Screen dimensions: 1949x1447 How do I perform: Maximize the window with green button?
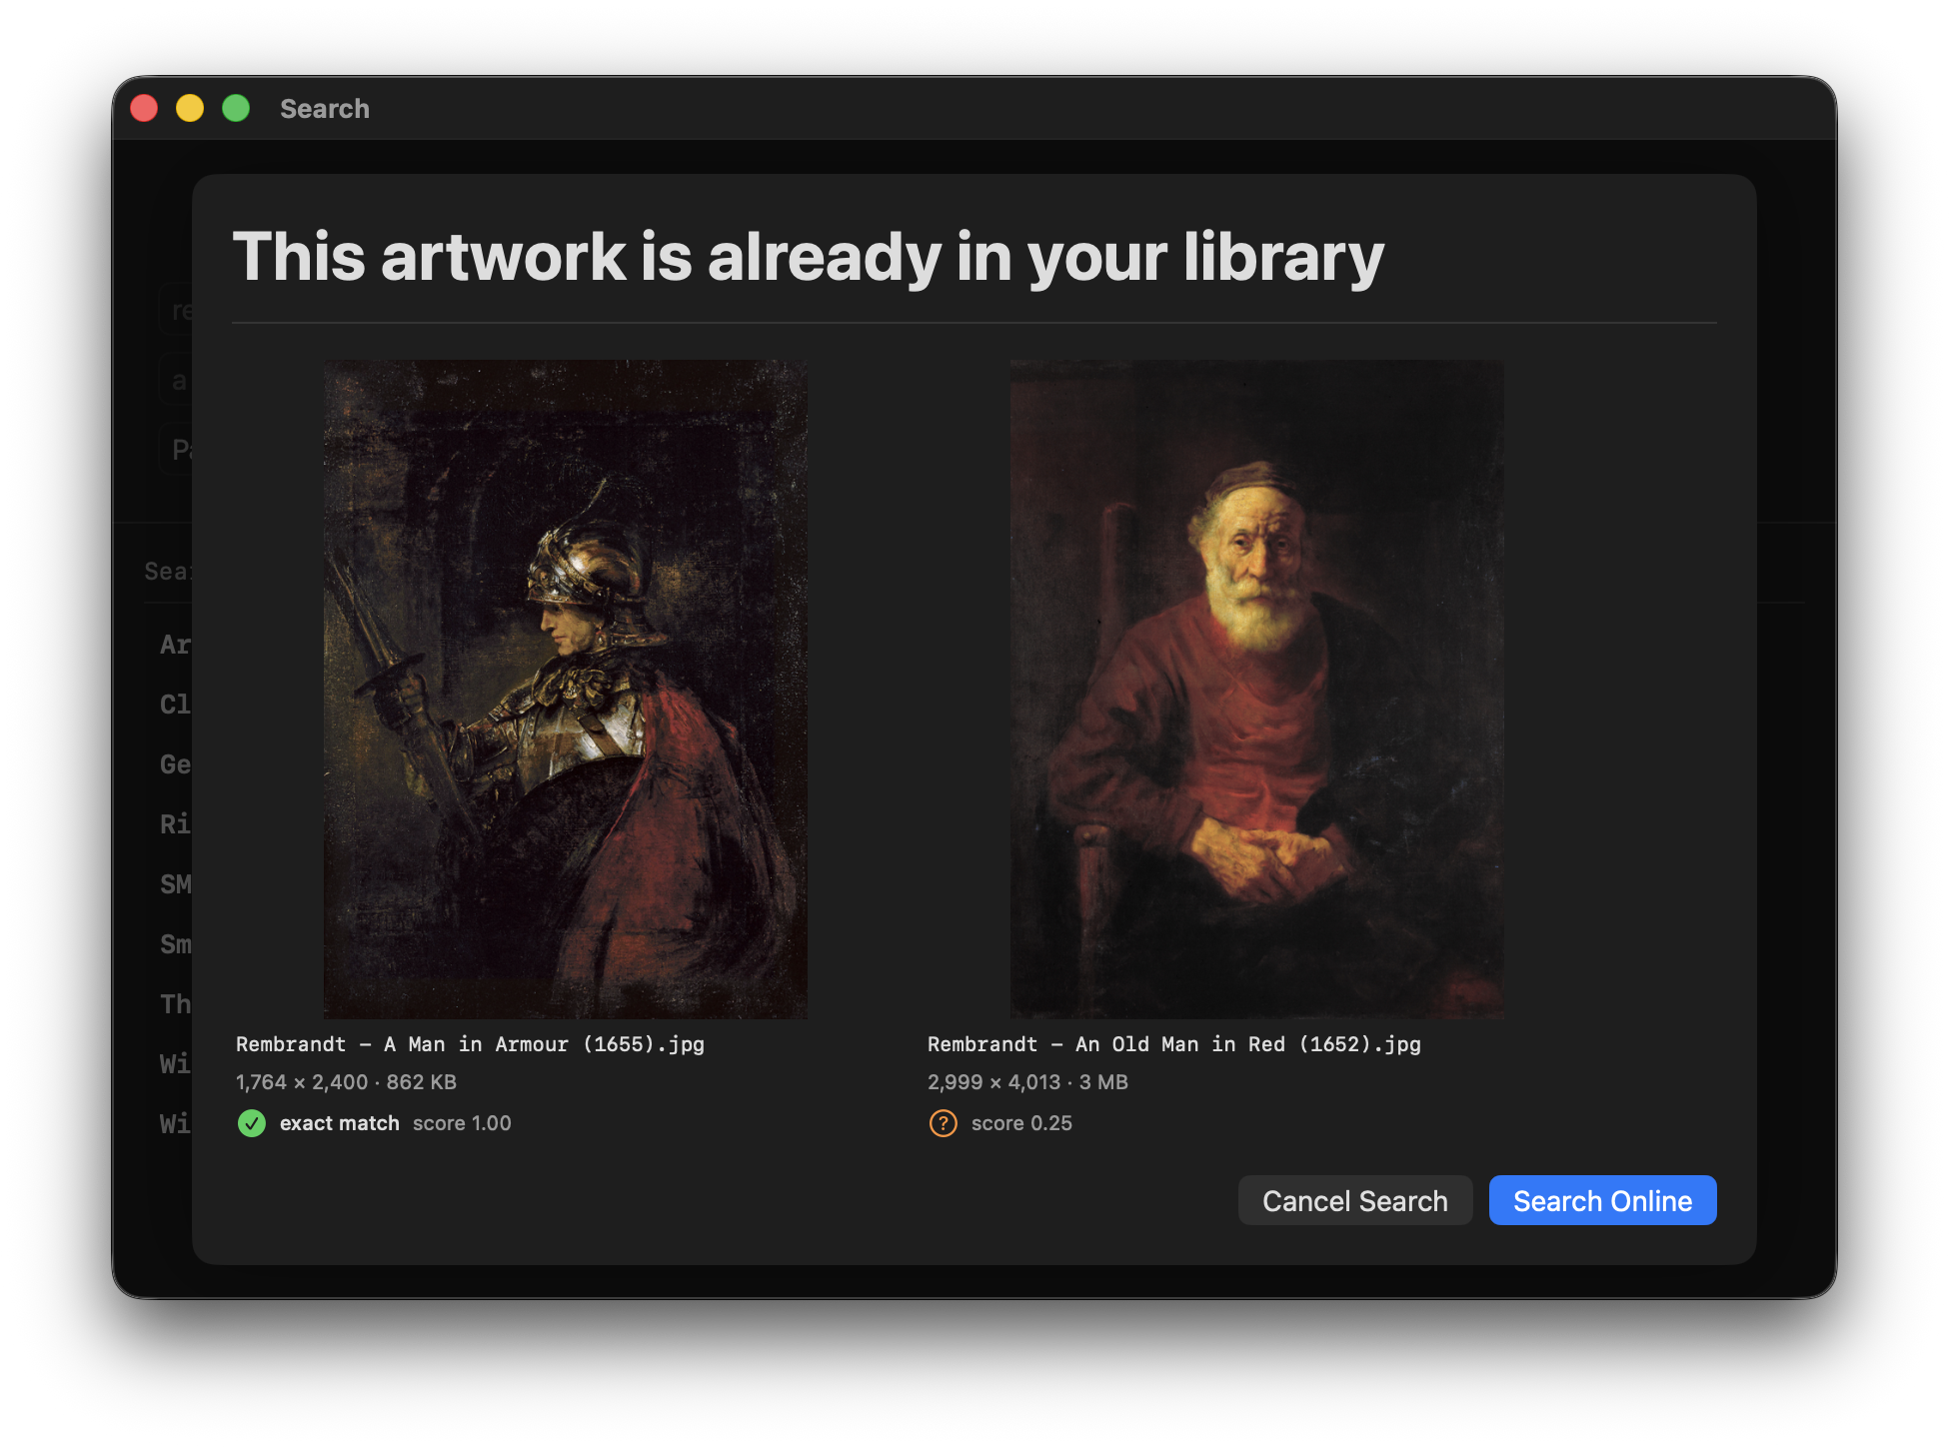(x=236, y=108)
